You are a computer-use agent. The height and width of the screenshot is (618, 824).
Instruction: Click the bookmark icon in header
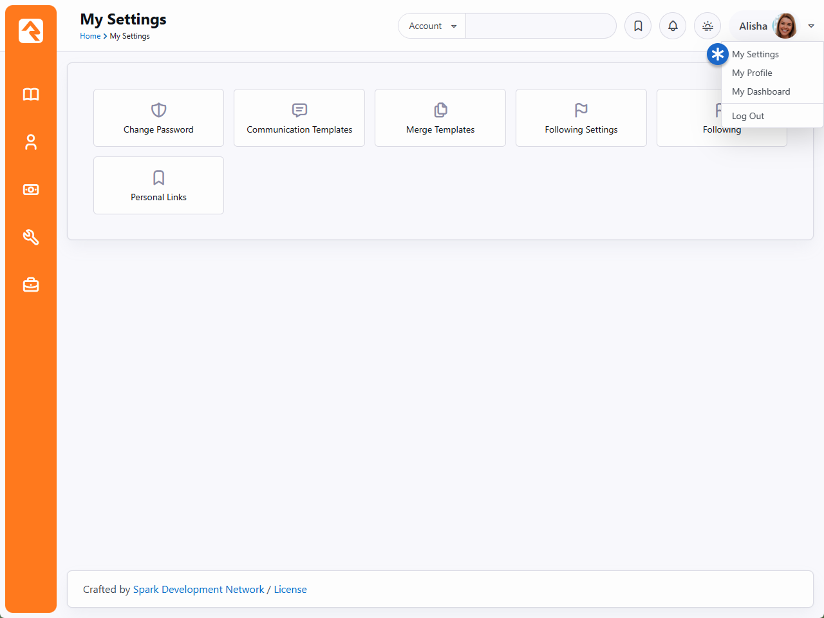[x=638, y=26]
